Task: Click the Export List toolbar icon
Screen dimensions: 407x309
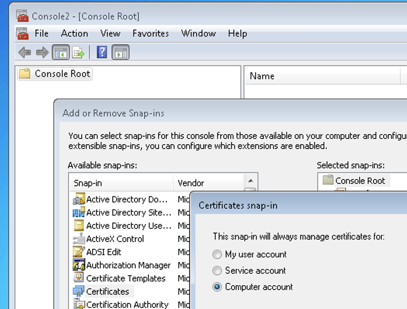Action: (x=79, y=53)
